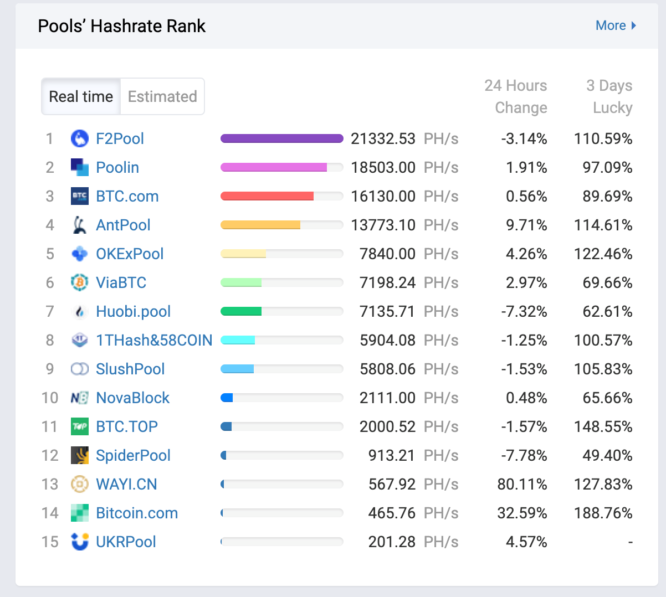Open the Bitcoin.com pool link
This screenshot has width=666, height=597.
(x=137, y=513)
